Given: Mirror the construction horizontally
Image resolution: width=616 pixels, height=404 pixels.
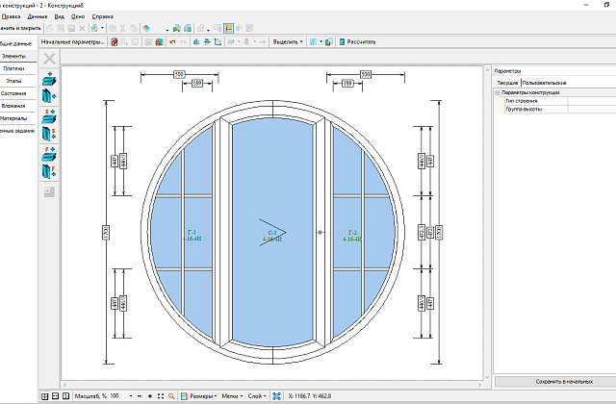Looking at the screenshot, I should pos(196,42).
